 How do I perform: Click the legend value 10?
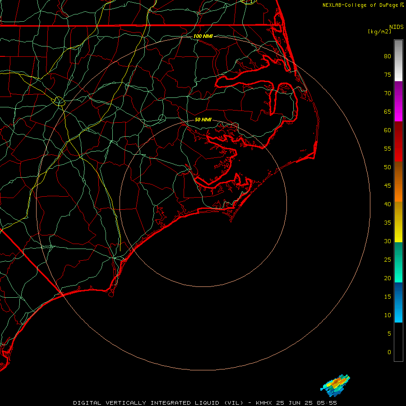pyautogui.click(x=388, y=315)
